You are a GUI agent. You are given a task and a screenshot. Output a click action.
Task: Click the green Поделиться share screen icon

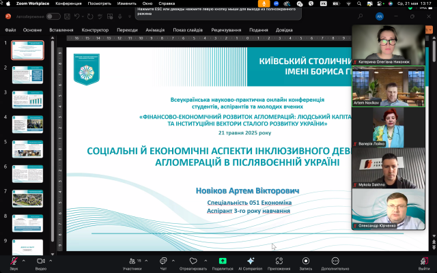[x=222, y=261]
